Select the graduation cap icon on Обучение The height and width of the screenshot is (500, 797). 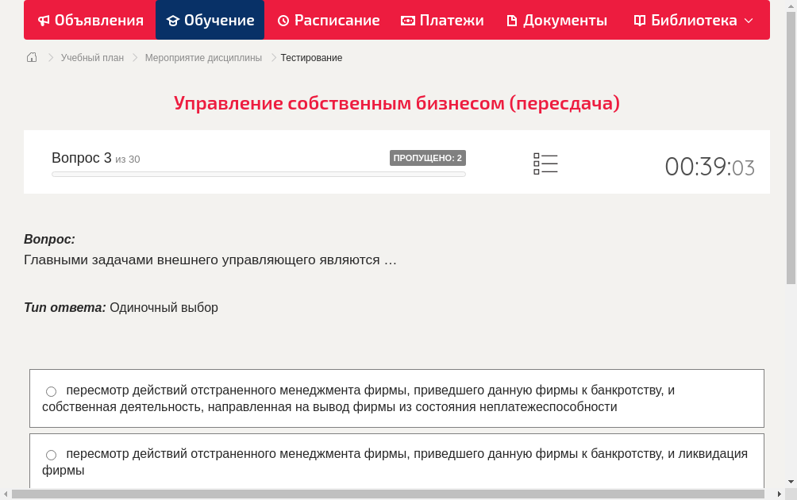(174, 20)
